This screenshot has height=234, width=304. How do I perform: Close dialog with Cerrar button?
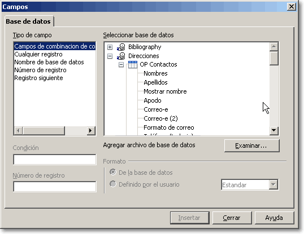pyautogui.click(x=232, y=218)
